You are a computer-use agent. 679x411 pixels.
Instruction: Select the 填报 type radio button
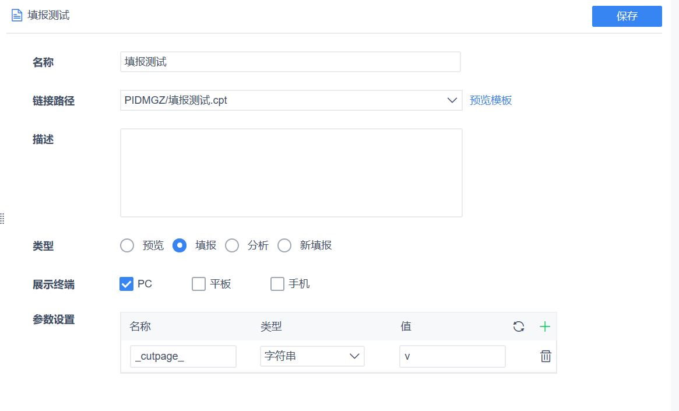(x=180, y=245)
